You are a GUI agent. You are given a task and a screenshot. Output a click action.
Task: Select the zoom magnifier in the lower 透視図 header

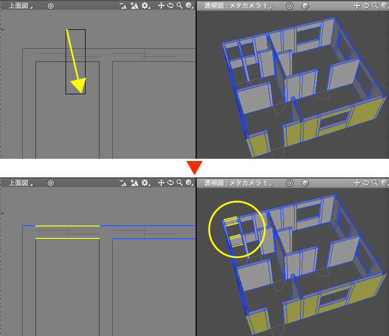[375, 183]
